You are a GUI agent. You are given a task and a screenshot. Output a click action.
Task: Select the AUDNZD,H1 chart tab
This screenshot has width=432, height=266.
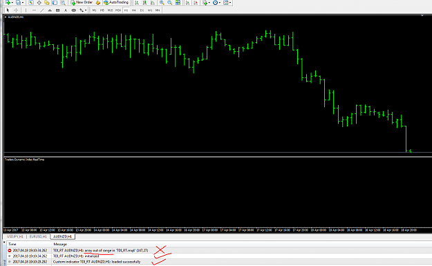(62, 236)
